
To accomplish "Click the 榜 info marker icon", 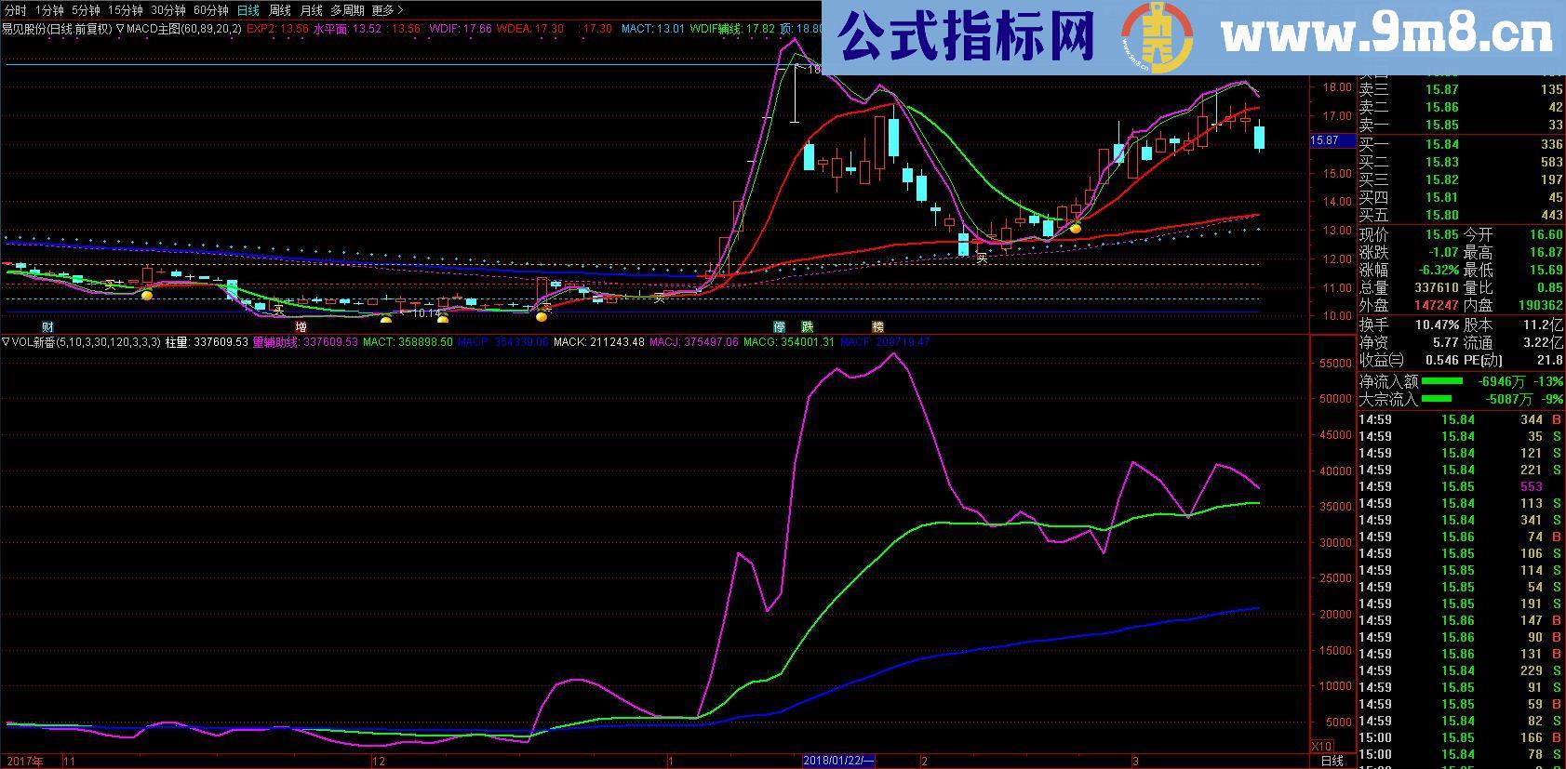I will [877, 327].
